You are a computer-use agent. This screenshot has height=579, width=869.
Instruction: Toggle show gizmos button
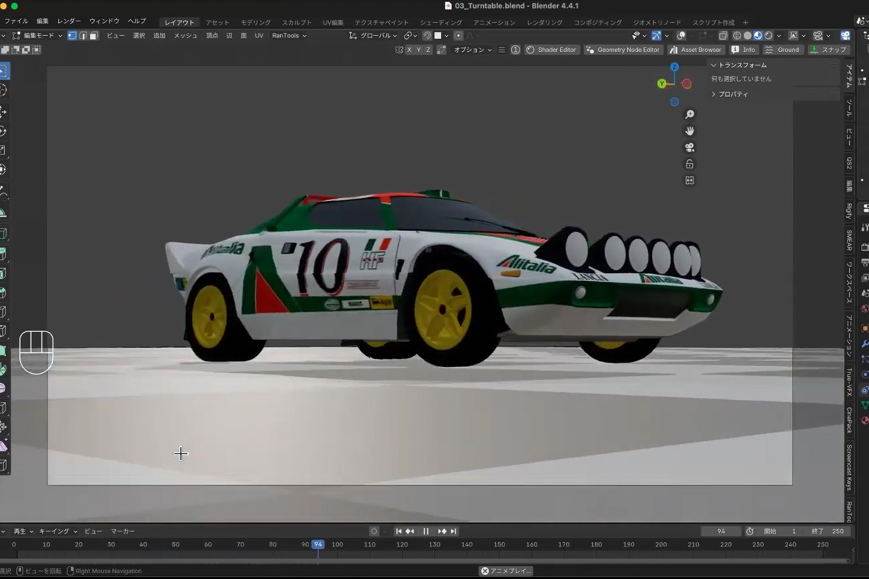(x=657, y=36)
